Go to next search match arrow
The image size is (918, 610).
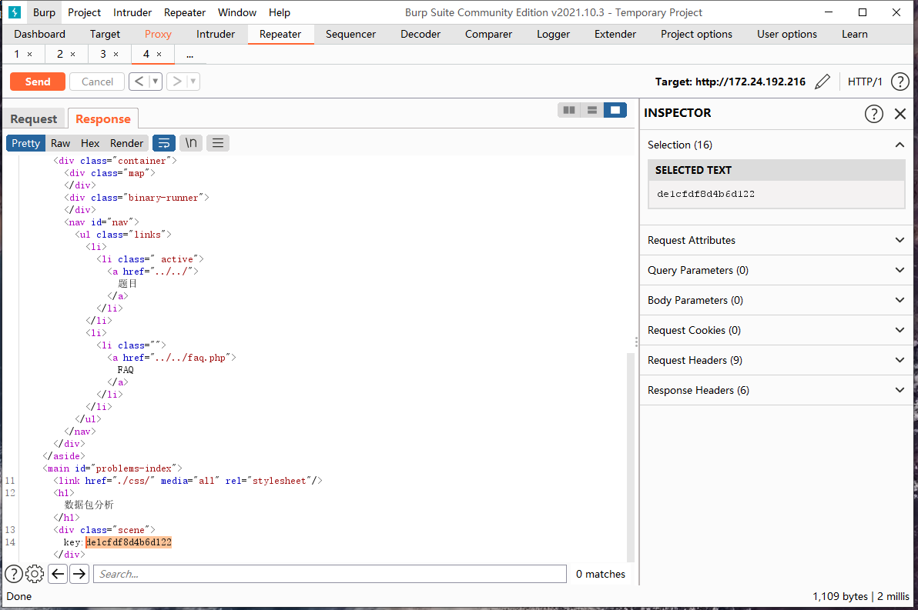point(79,575)
